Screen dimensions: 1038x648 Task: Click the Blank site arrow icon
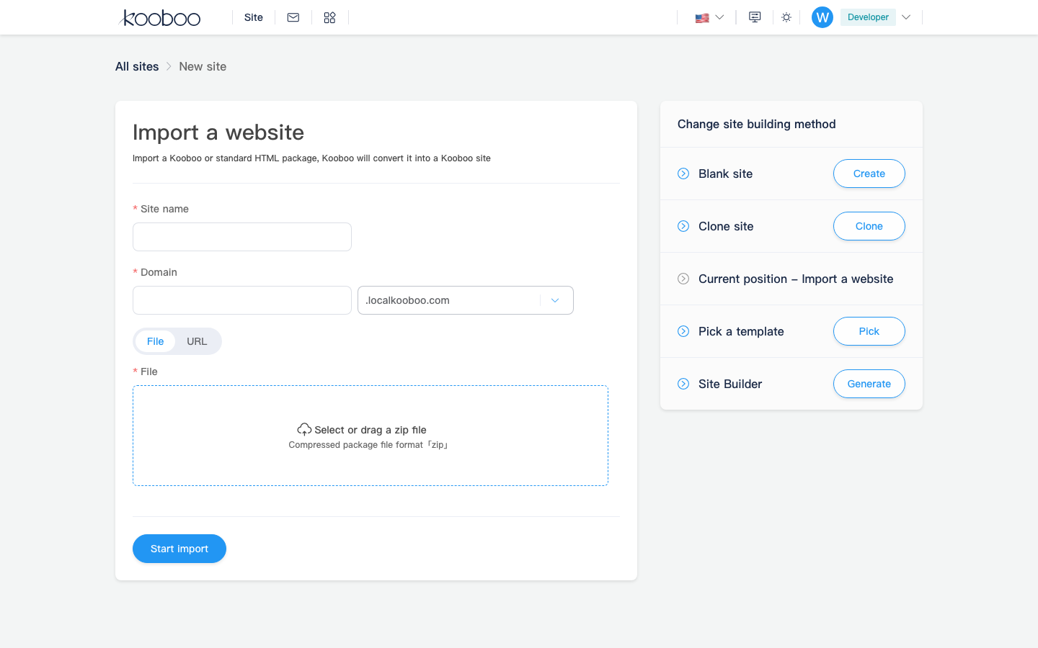[x=683, y=174]
